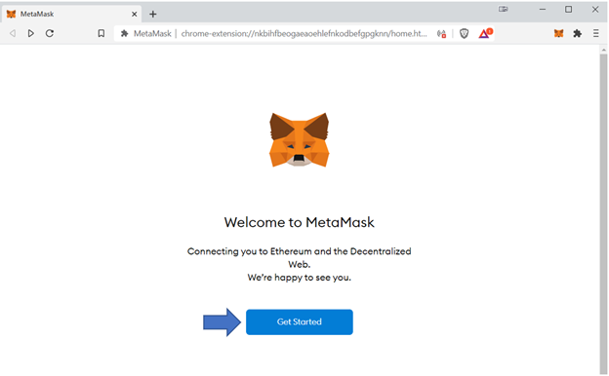The width and height of the screenshot is (609, 376).
Task: Open the browser hamburger menu
Action: click(x=595, y=34)
